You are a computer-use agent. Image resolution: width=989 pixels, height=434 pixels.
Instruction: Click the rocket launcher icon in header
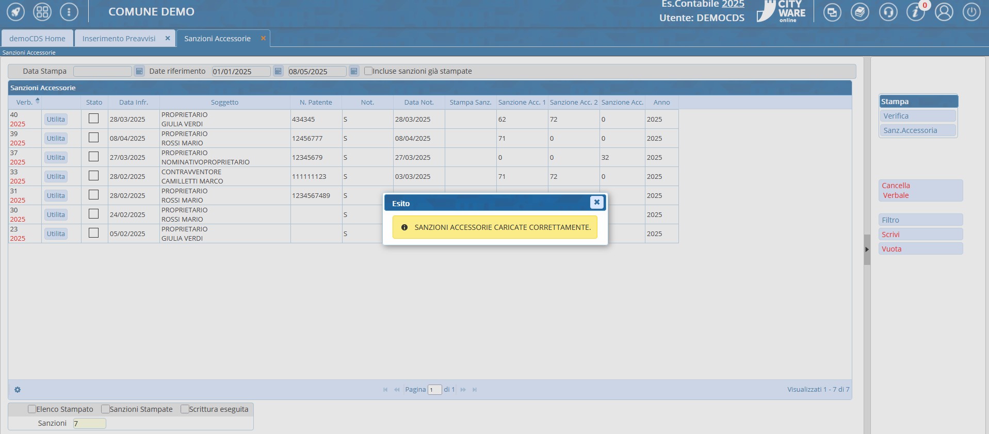click(x=15, y=12)
